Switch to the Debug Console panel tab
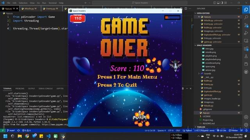The width and height of the screenshot is (250, 140). click(x=46, y=88)
